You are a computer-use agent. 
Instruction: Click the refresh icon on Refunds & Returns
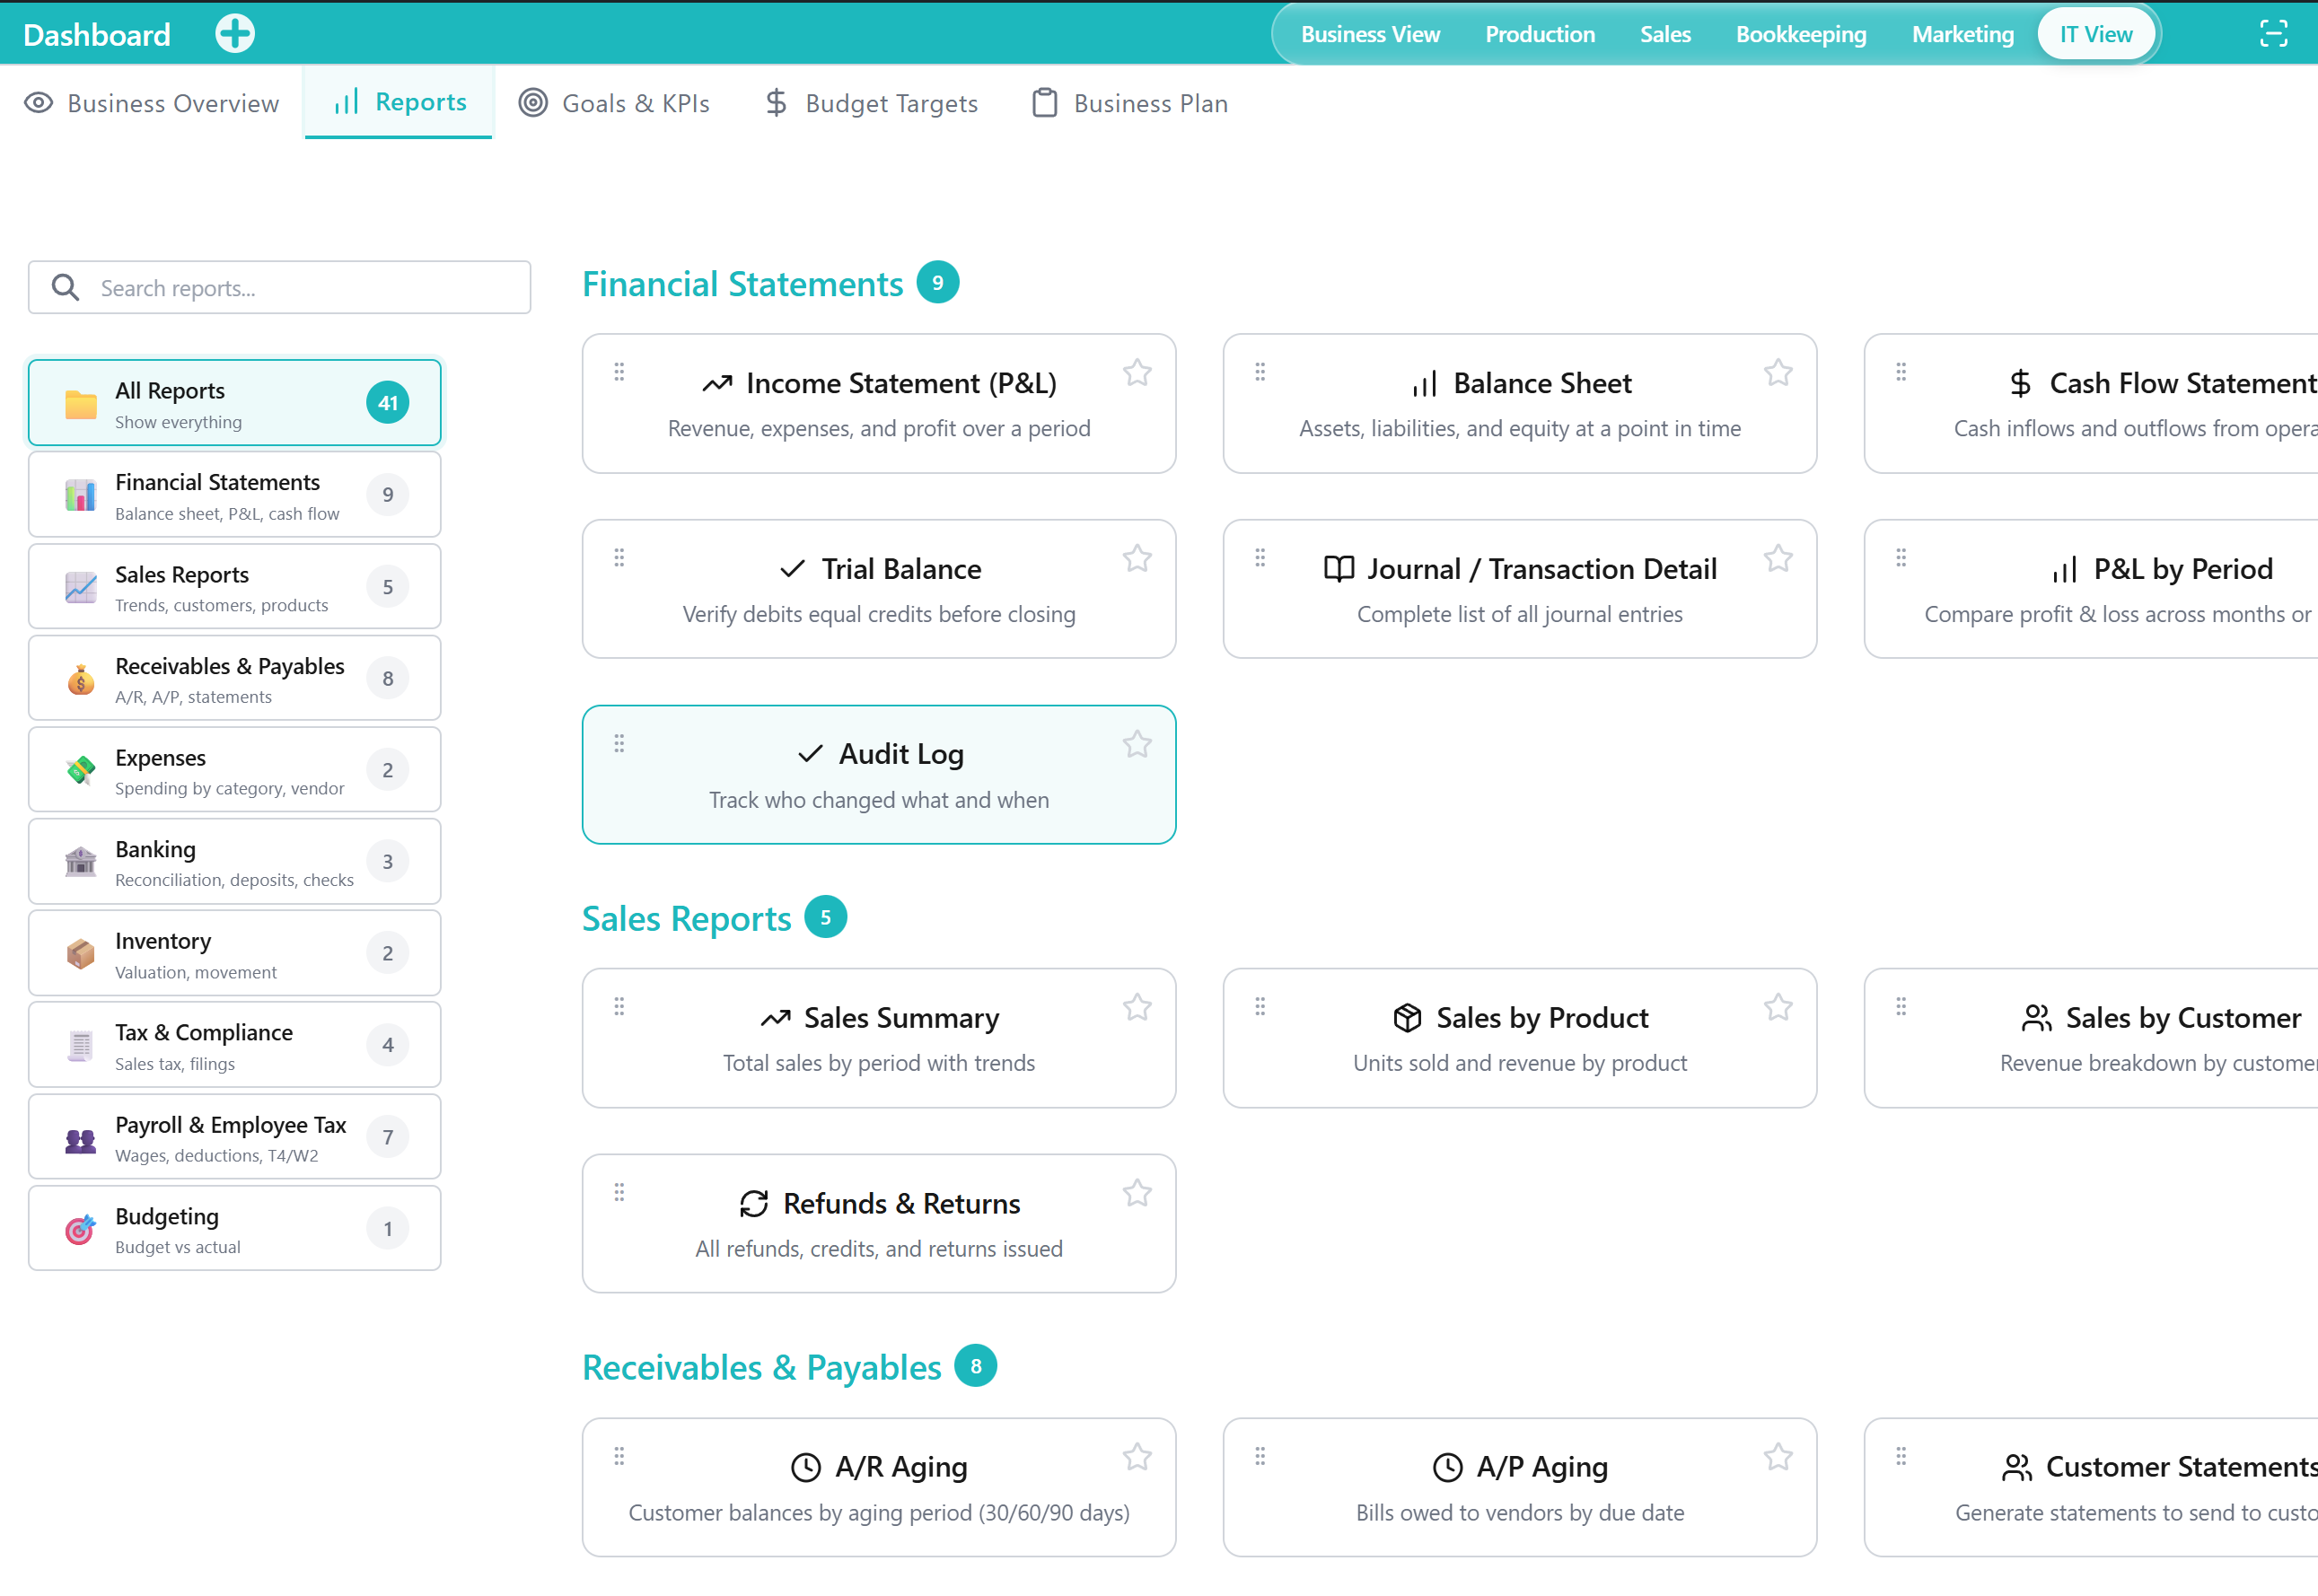tap(754, 1204)
